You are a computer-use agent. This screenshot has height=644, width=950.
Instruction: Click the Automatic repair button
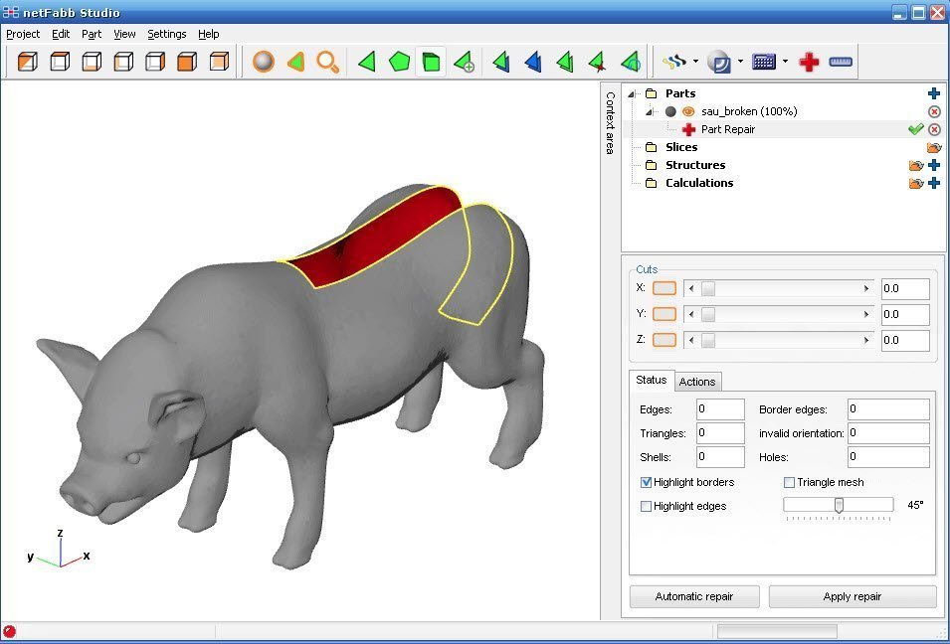tap(694, 596)
